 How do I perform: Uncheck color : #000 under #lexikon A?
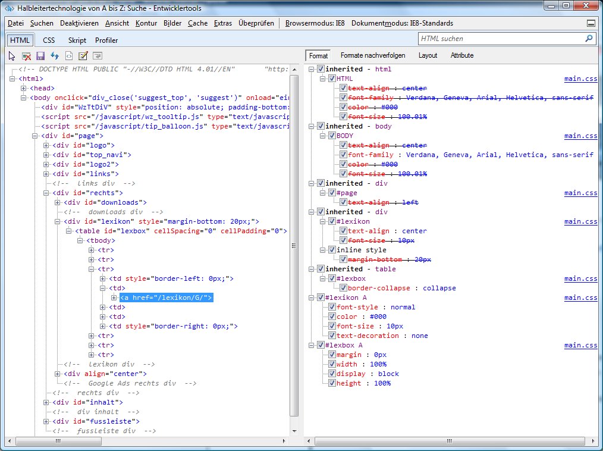coord(332,317)
